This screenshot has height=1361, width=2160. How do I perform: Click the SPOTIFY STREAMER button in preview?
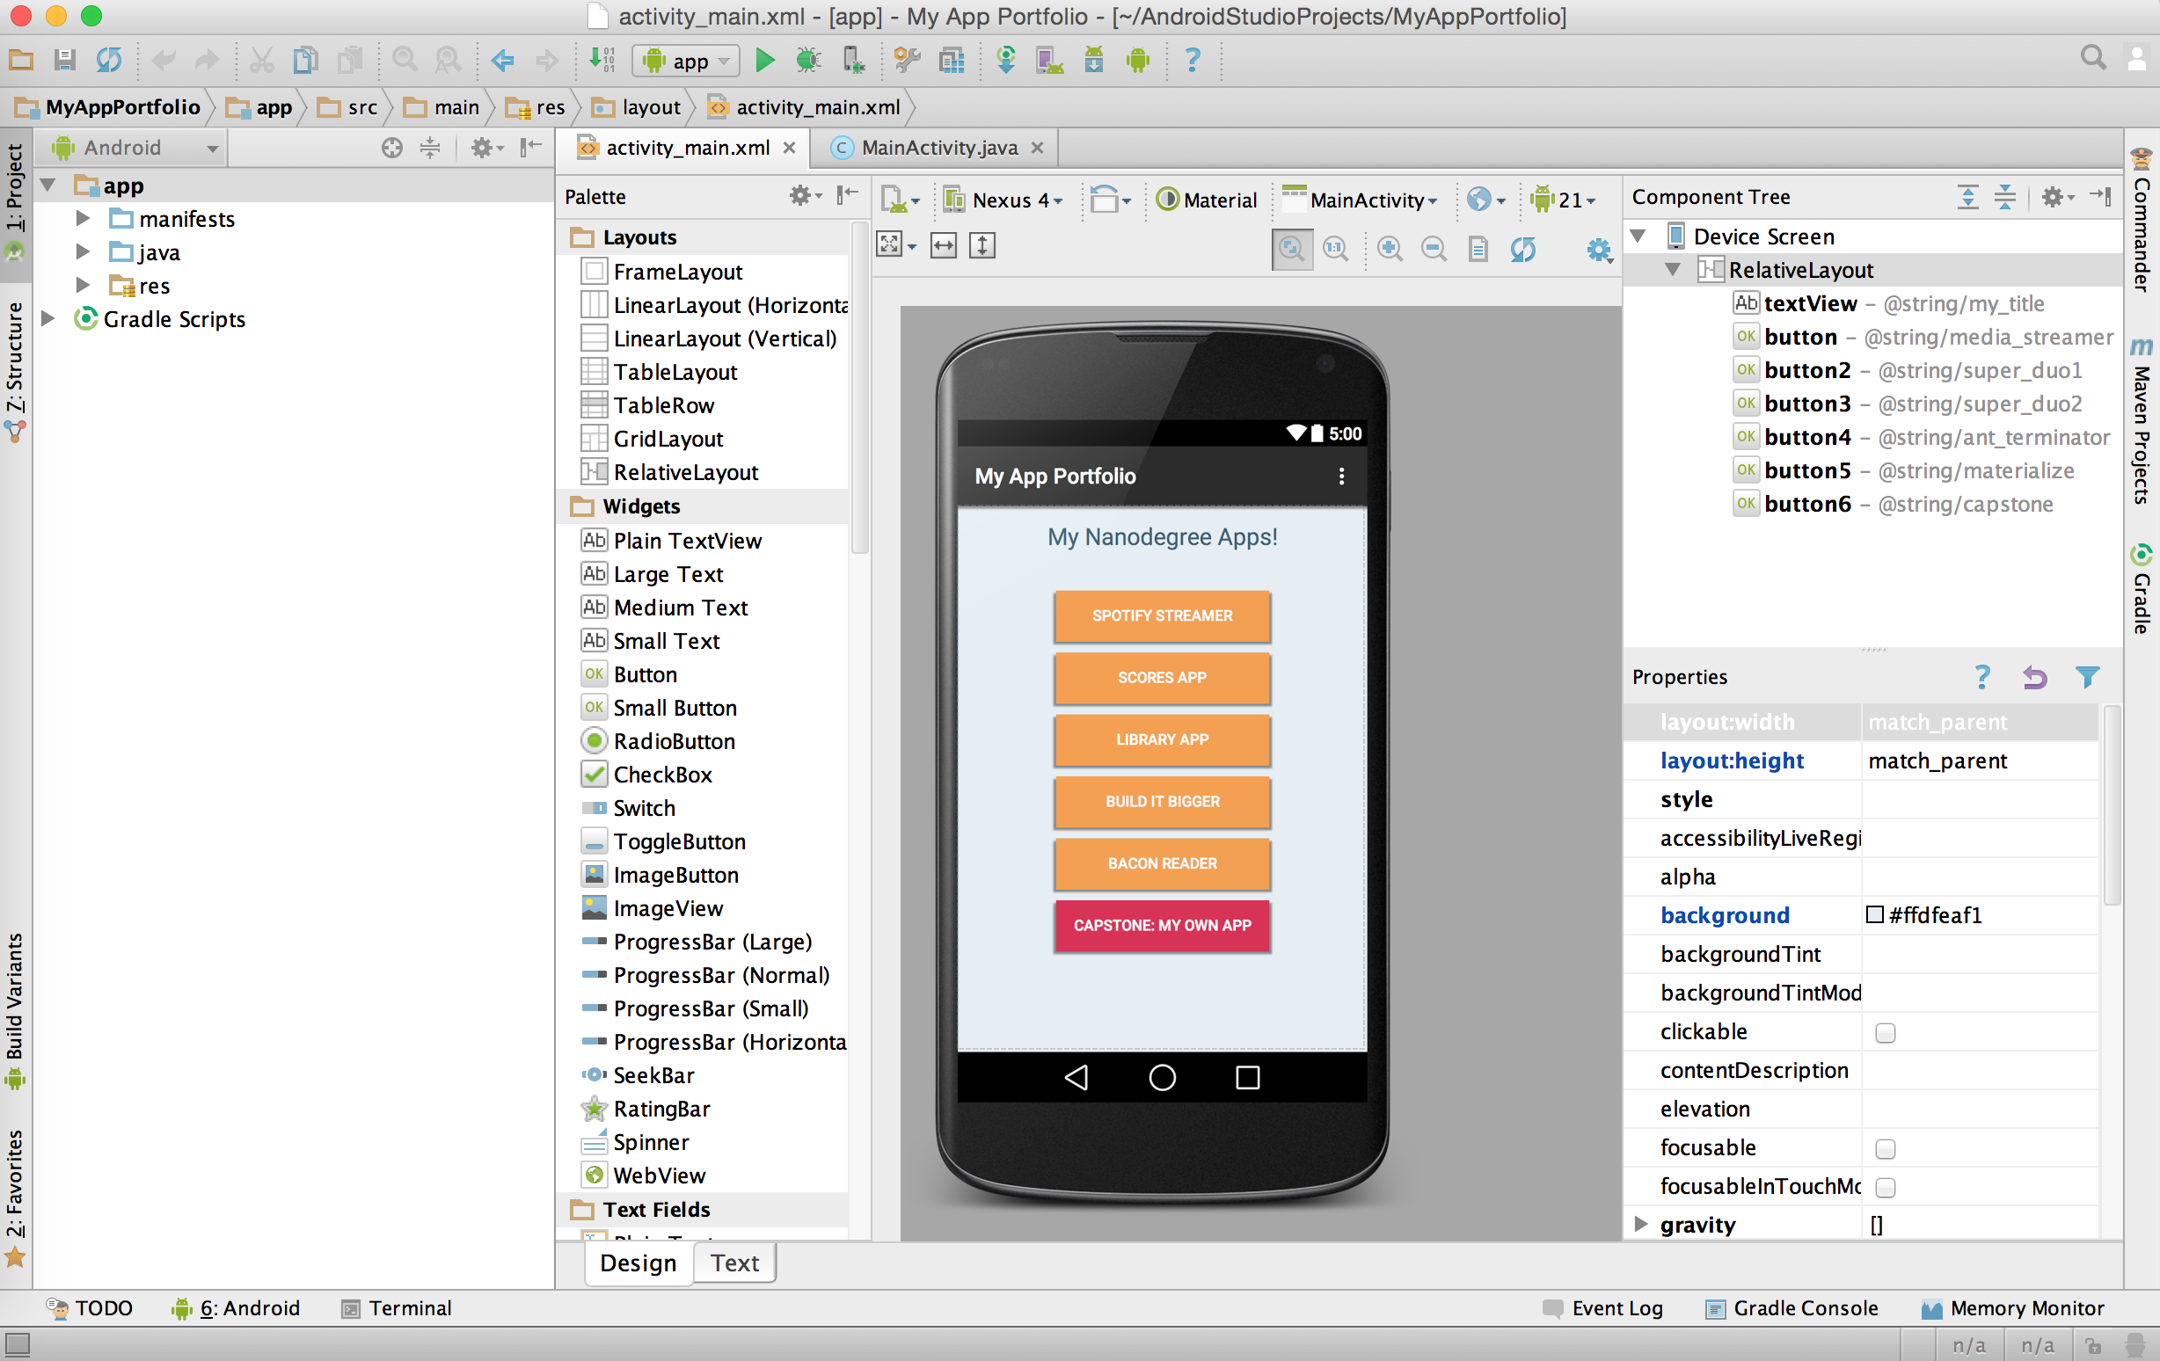[1162, 616]
